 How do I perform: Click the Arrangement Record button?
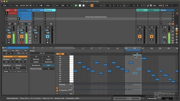click(x=84, y=5)
